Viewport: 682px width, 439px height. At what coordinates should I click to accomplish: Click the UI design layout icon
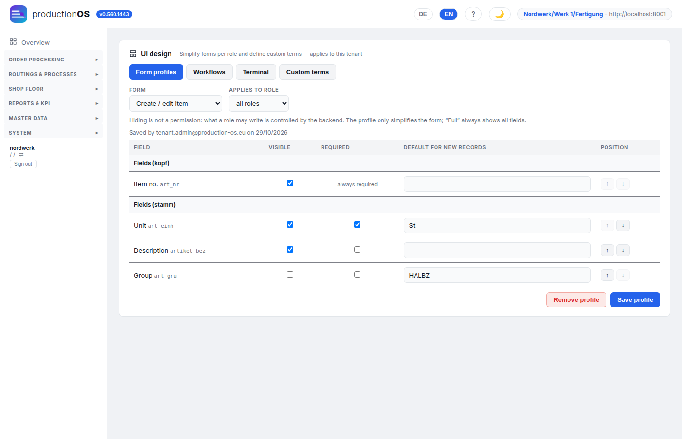(133, 54)
